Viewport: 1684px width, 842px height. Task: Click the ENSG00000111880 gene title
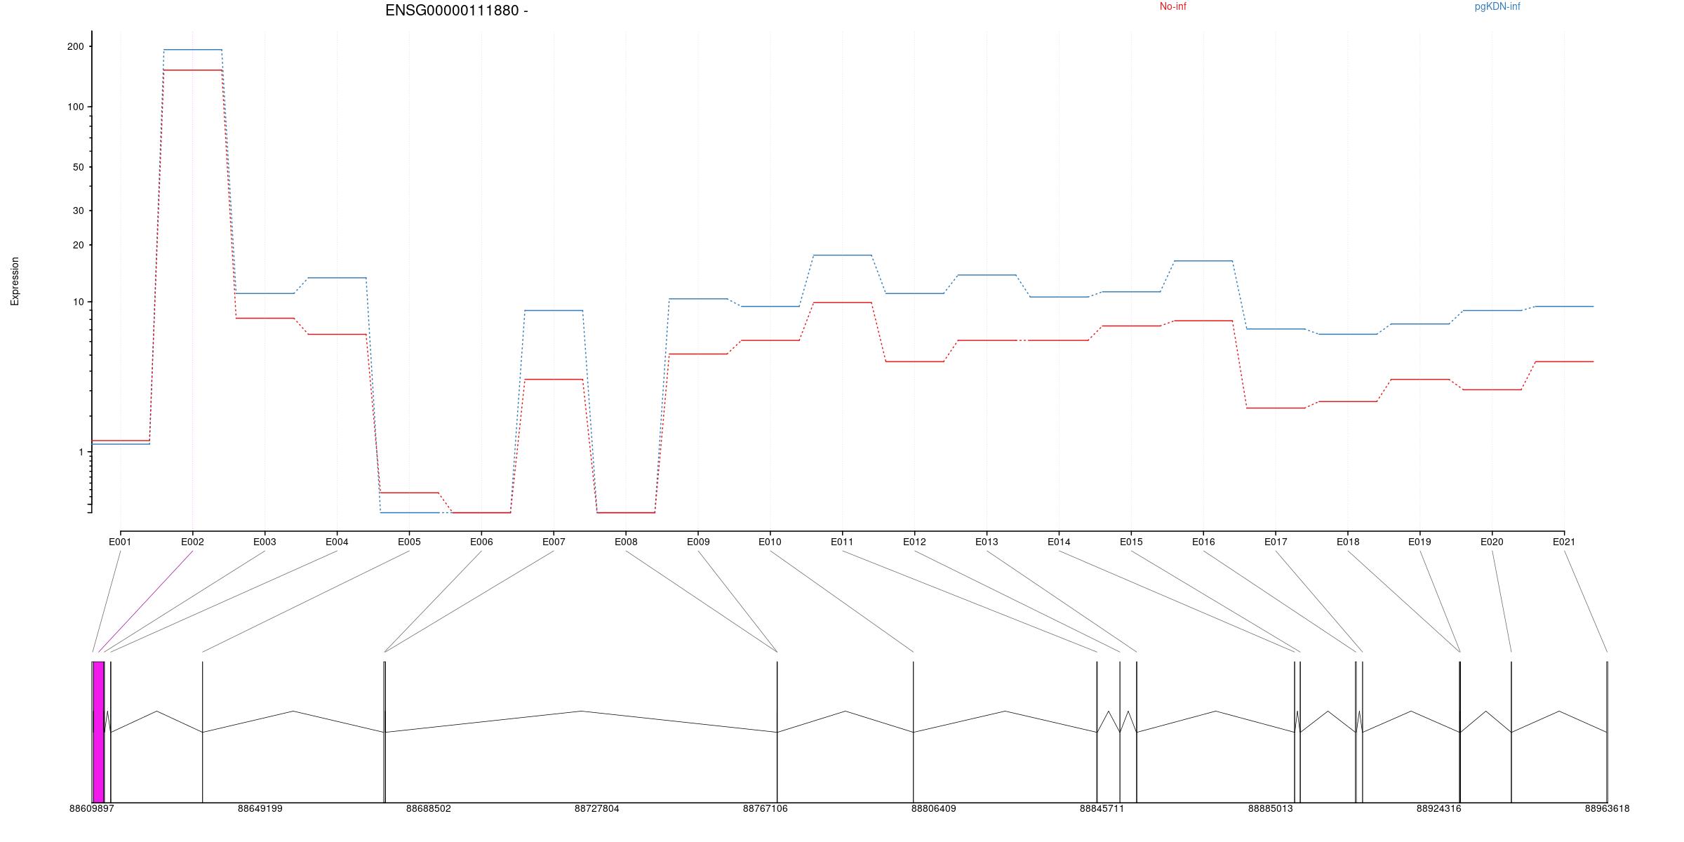coord(456,11)
